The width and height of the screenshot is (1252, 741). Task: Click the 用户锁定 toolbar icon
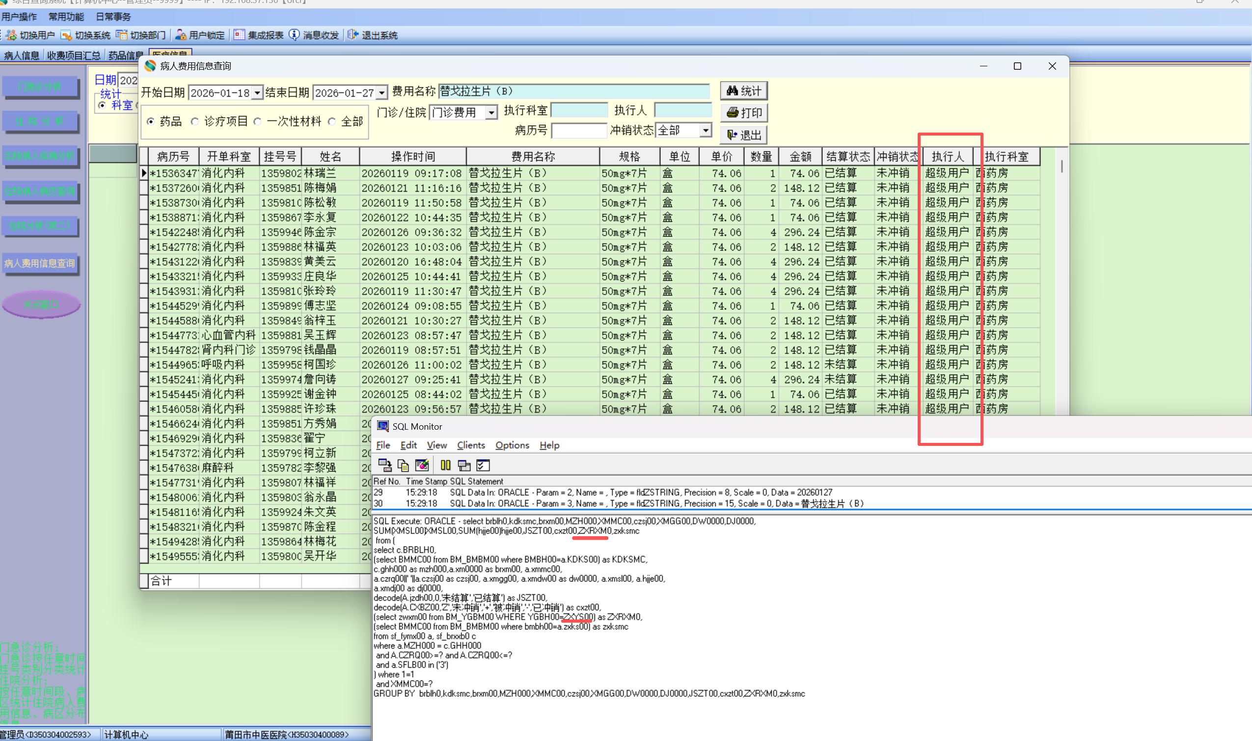click(x=181, y=35)
